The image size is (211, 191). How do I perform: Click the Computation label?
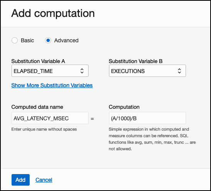tap(124, 107)
